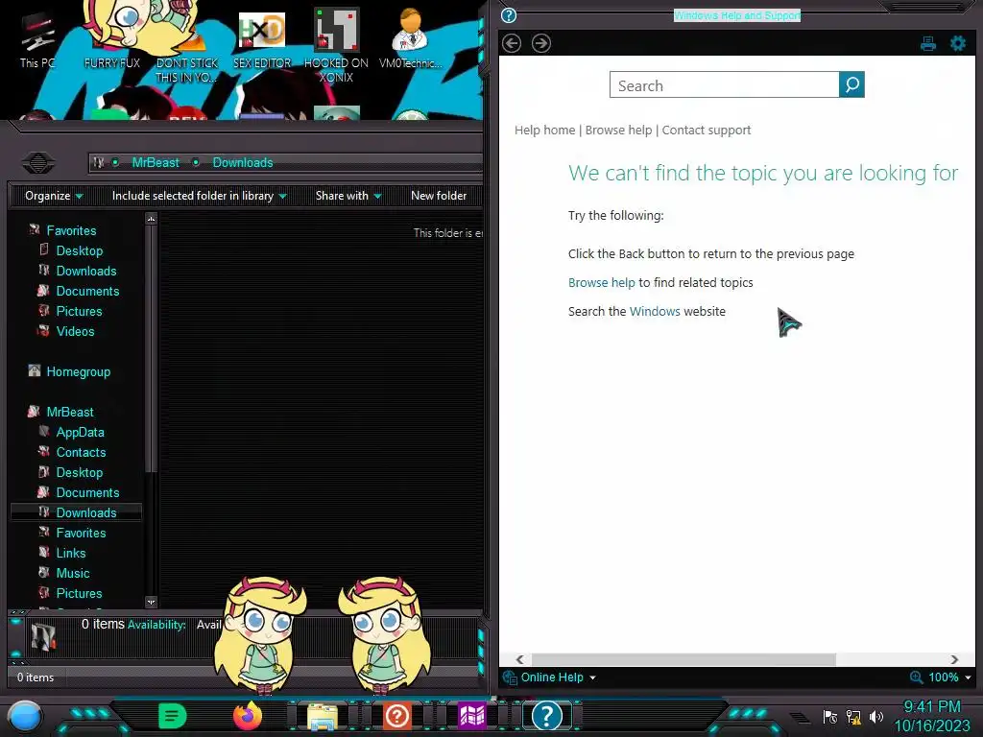
Task: Click the Help scrollbar left arrow
Action: pyautogui.click(x=519, y=659)
